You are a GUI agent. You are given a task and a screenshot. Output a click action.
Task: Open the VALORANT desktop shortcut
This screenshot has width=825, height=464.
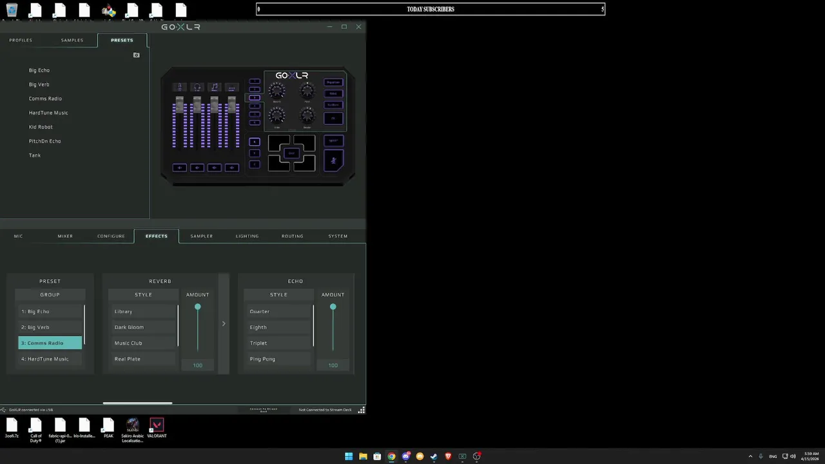tap(157, 429)
